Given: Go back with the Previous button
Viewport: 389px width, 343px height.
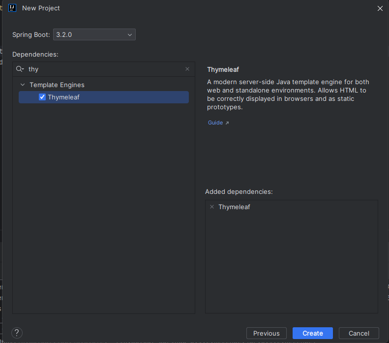Looking at the screenshot, I should pyautogui.click(x=267, y=333).
